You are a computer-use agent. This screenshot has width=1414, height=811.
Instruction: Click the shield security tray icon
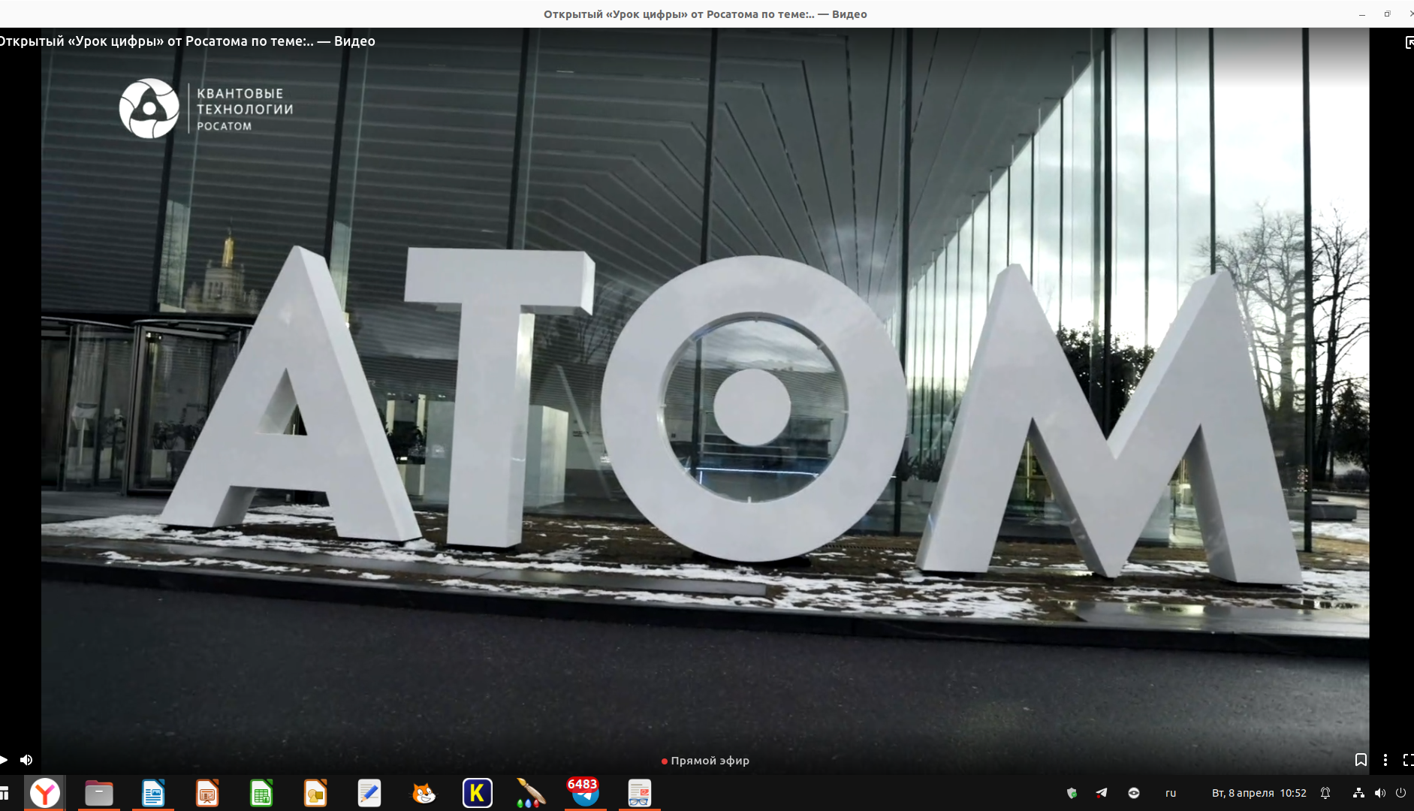(1072, 793)
